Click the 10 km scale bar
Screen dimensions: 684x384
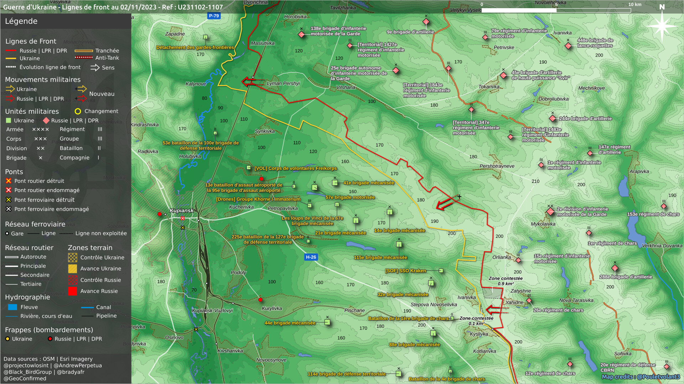[x=556, y=10]
